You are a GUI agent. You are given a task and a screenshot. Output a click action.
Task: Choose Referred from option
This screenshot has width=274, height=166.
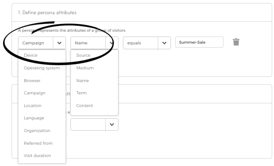point(38,143)
